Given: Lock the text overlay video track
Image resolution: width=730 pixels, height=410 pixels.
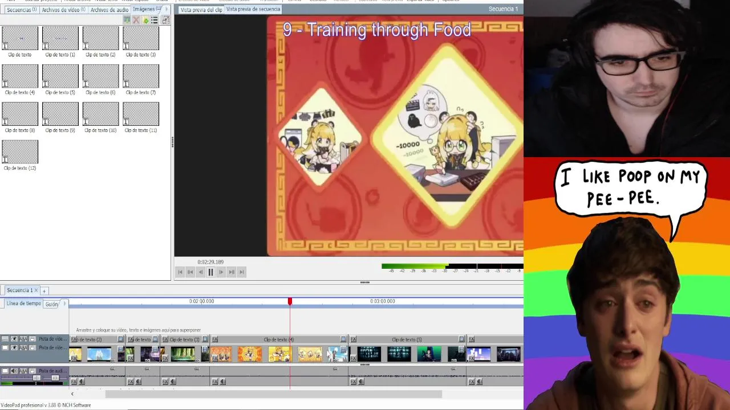Looking at the screenshot, I should 33,339.
